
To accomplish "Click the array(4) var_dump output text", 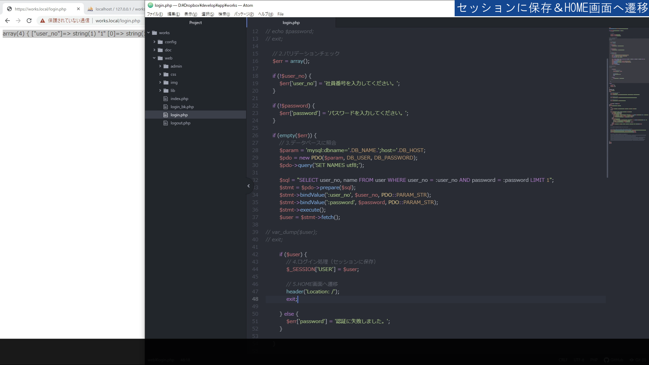I will click(x=74, y=33).
